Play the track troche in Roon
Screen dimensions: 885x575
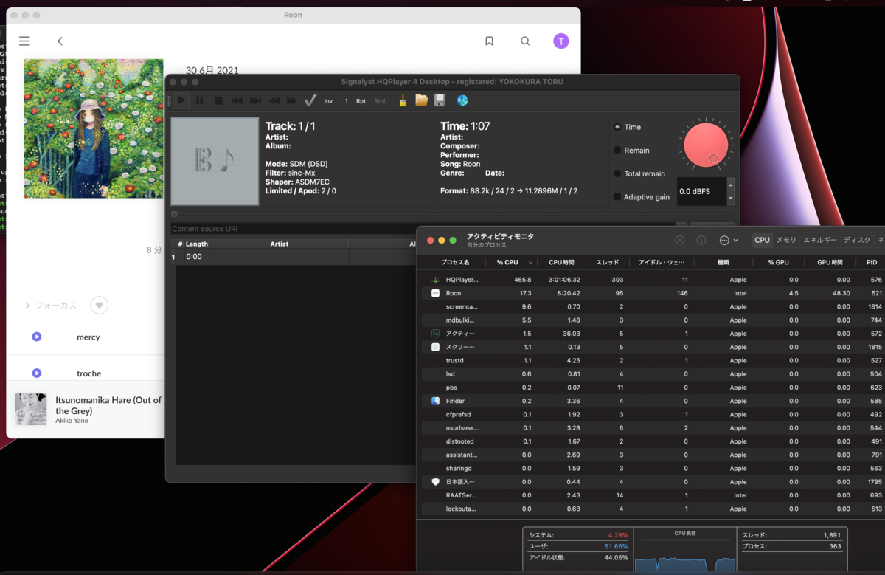click(37, 373)
